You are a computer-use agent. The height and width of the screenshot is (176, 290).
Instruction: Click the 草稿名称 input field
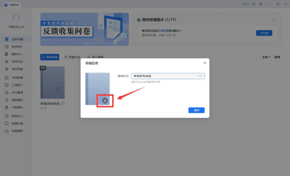[x=168, y=76]
